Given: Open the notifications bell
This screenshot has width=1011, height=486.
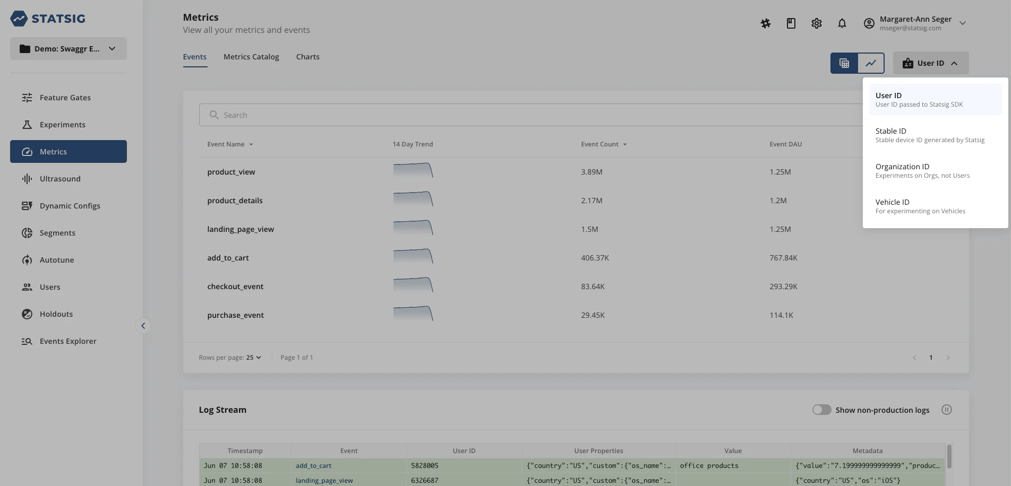Looking at the screenshot, I should coord(842,23).
